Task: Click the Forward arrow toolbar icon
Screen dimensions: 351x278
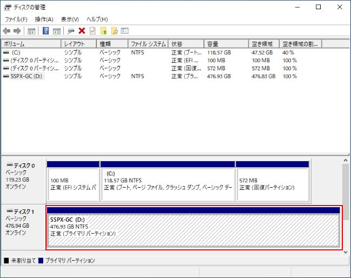Action: click(17, 31)
